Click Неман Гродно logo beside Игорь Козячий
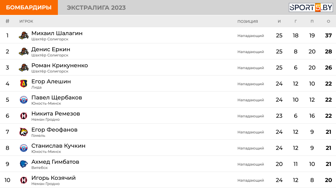Screen dimensions: 336x188 click(x=24, y=180)
